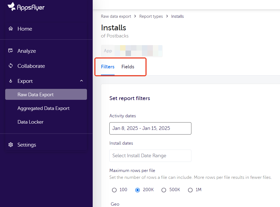Click the Settings gear icon
This screenshot has width=280, height=207.
[x=11, y=145]
